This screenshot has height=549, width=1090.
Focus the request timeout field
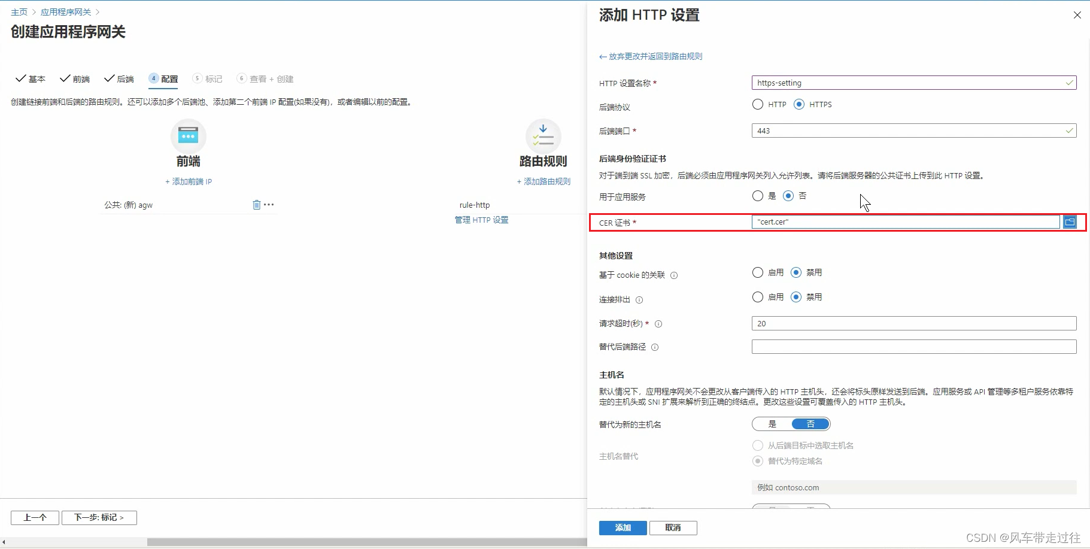click(x=914, y=323)
